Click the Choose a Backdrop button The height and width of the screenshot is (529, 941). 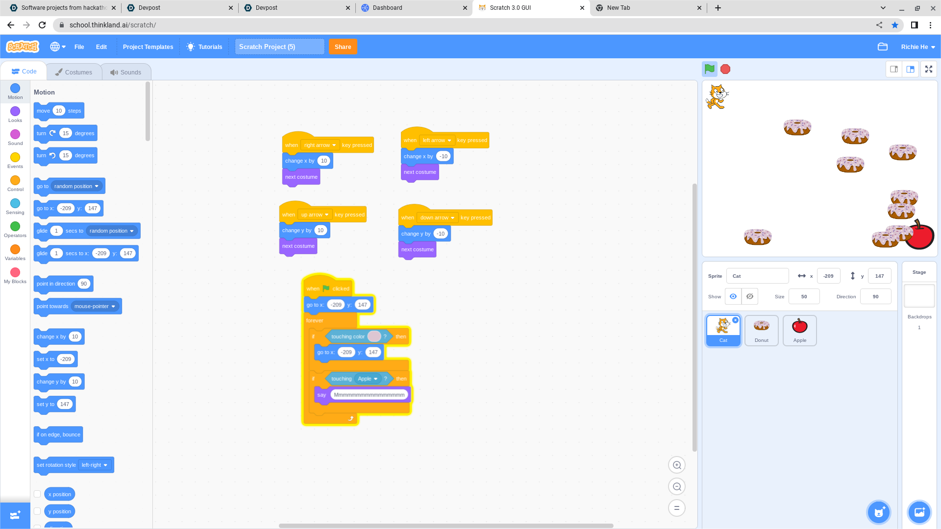(x=919, y=512)
